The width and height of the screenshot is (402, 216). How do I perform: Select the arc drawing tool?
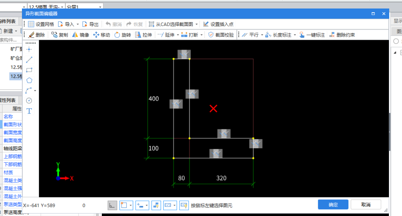click(x=29, y=91)
